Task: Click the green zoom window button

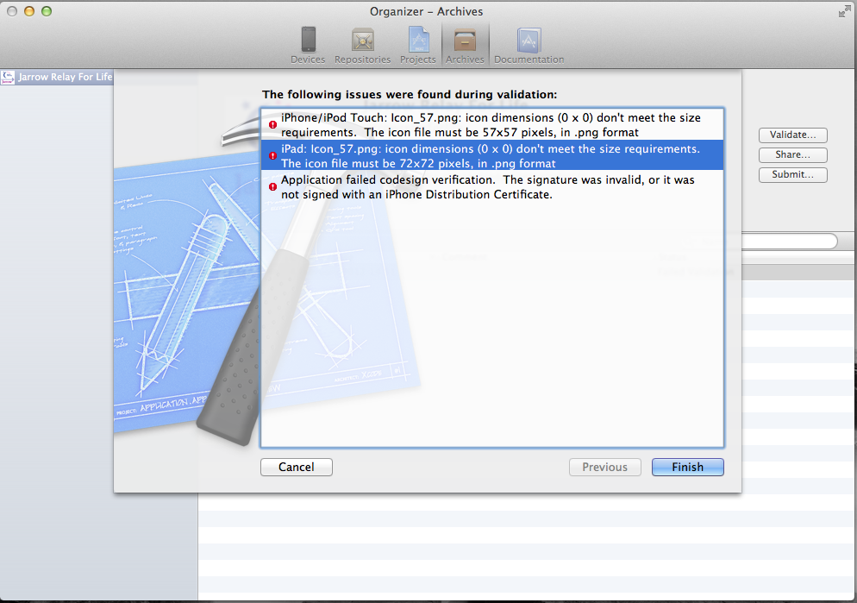Action: click(47, 11)
